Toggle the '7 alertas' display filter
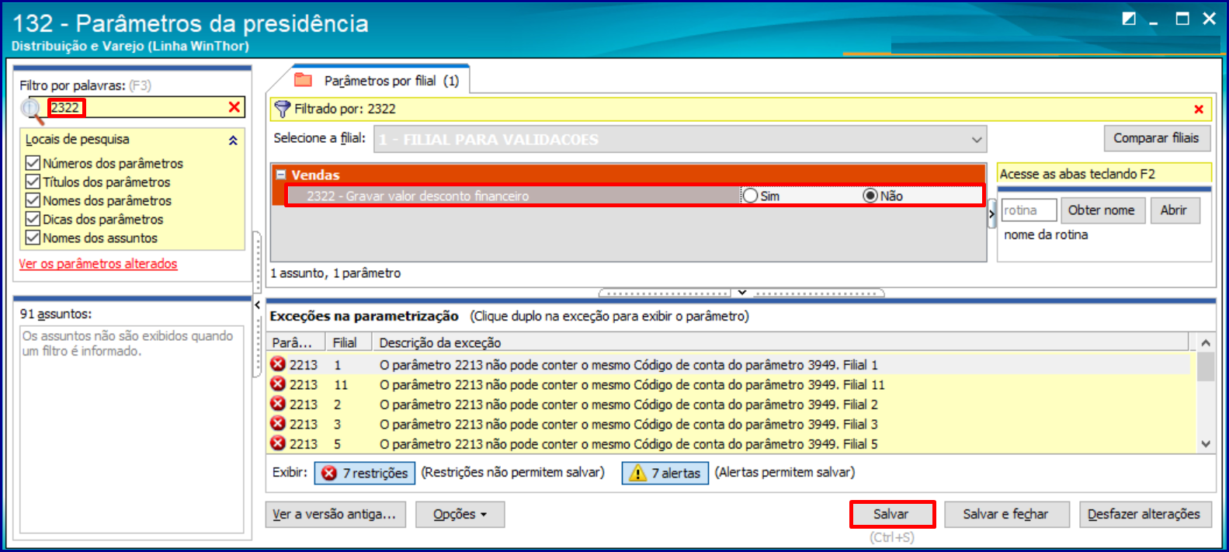The width and height of the screenshot is (1229, 552). click(x=665, y=473)
